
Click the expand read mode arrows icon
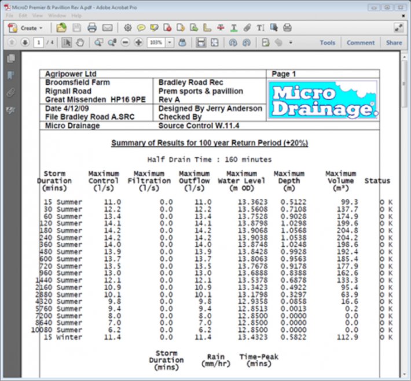click(399, 28)
